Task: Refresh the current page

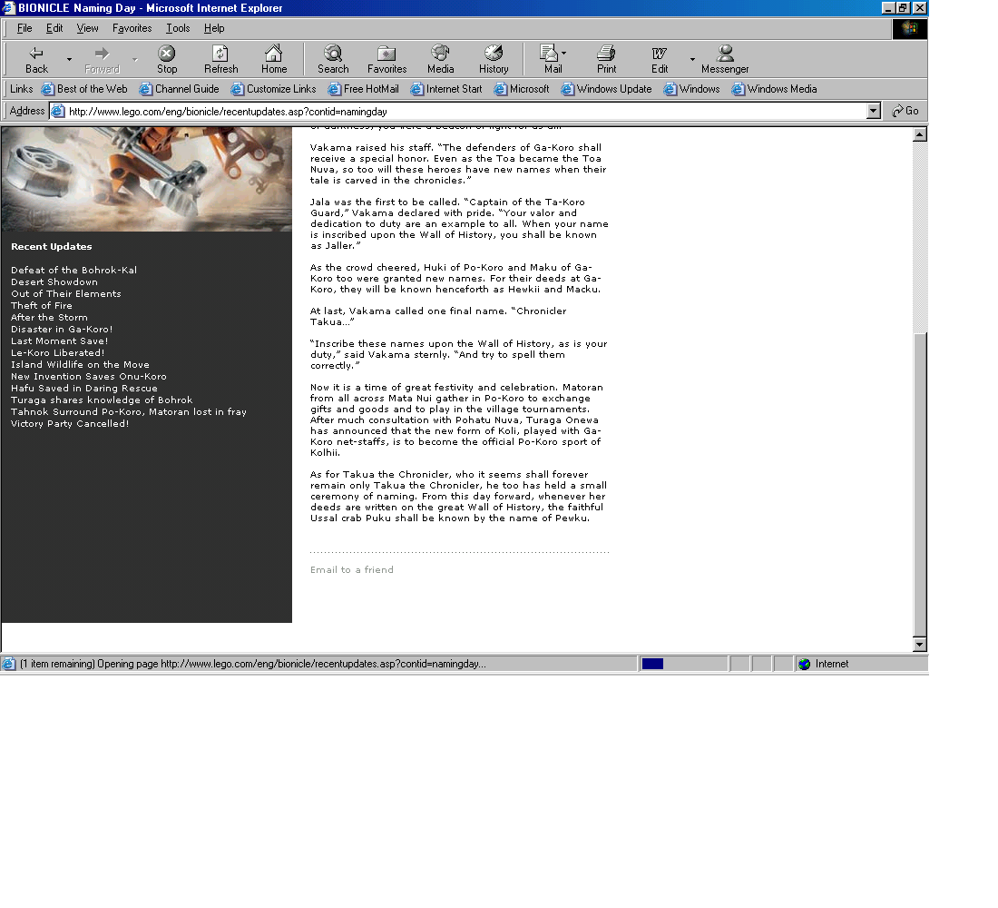Action: click(x=220, y=59)
